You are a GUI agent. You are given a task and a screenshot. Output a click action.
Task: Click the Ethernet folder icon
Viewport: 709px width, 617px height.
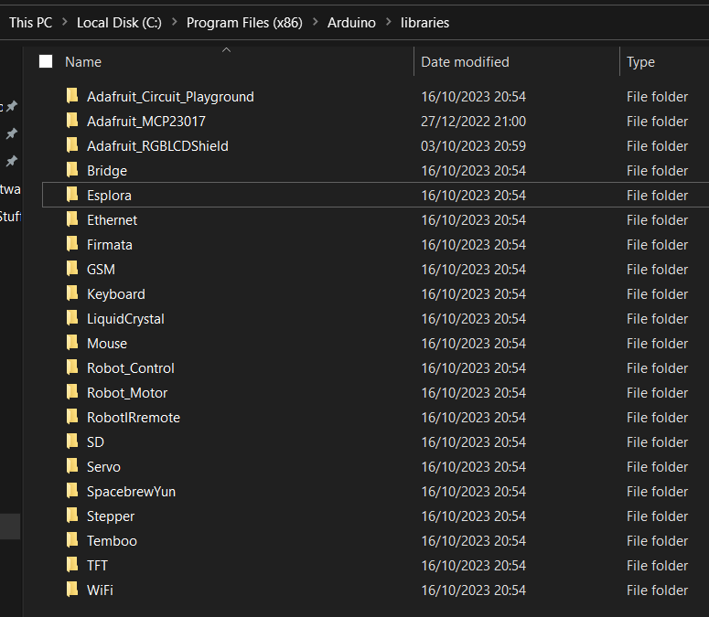(72, 219)
